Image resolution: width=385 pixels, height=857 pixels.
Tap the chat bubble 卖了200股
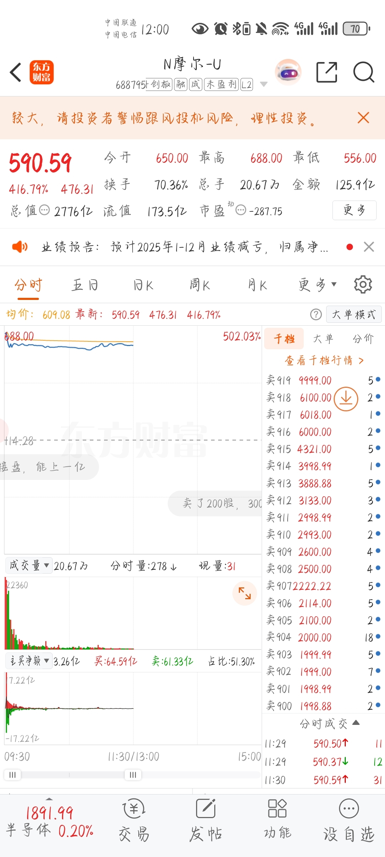point(215,503)
